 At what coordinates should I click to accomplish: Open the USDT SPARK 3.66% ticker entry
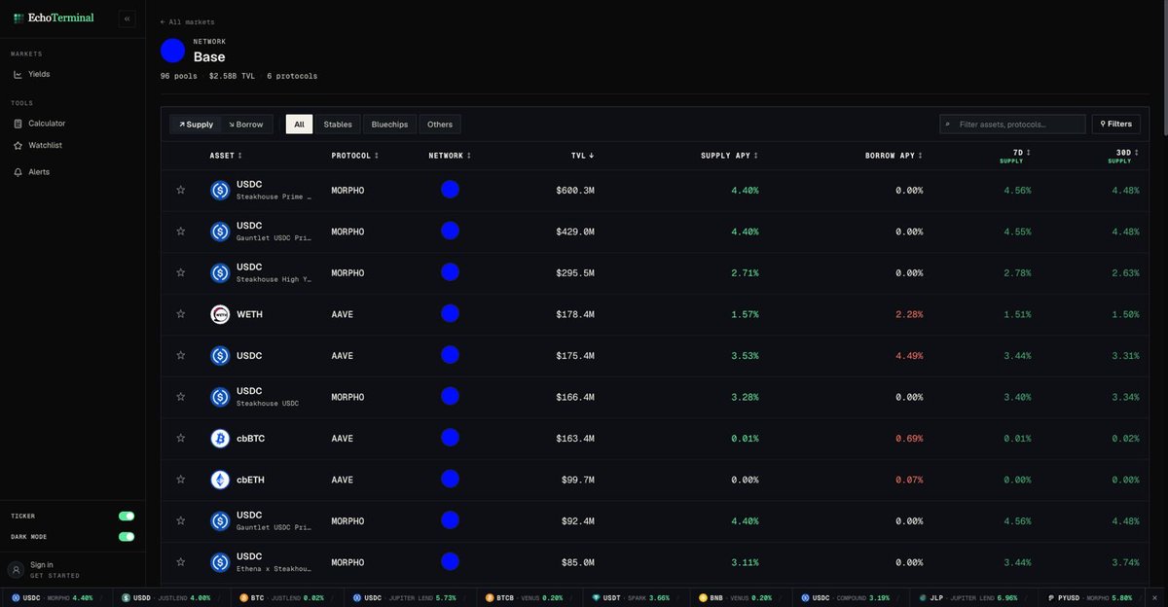click(x=631, y=597)
